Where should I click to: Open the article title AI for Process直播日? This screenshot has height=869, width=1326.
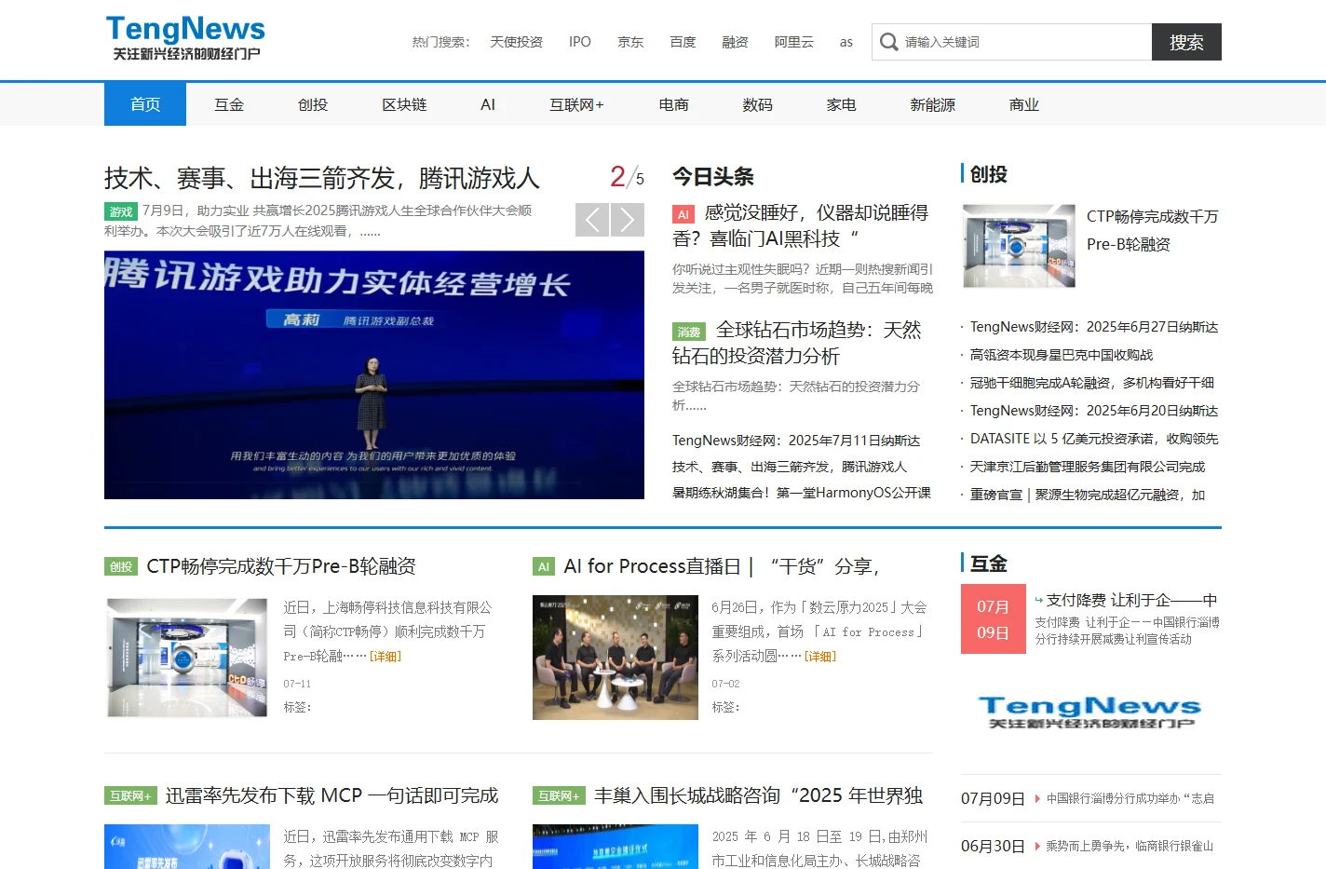722,566
